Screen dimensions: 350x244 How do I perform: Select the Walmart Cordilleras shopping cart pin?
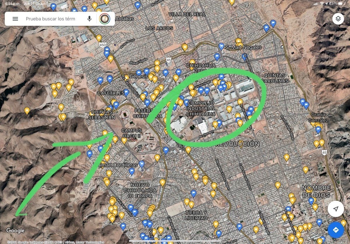(x=142, y=164)
